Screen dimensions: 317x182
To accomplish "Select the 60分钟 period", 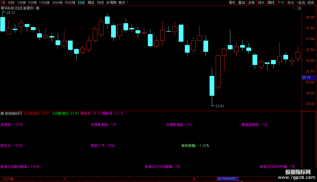I will [x=70, y=3].
